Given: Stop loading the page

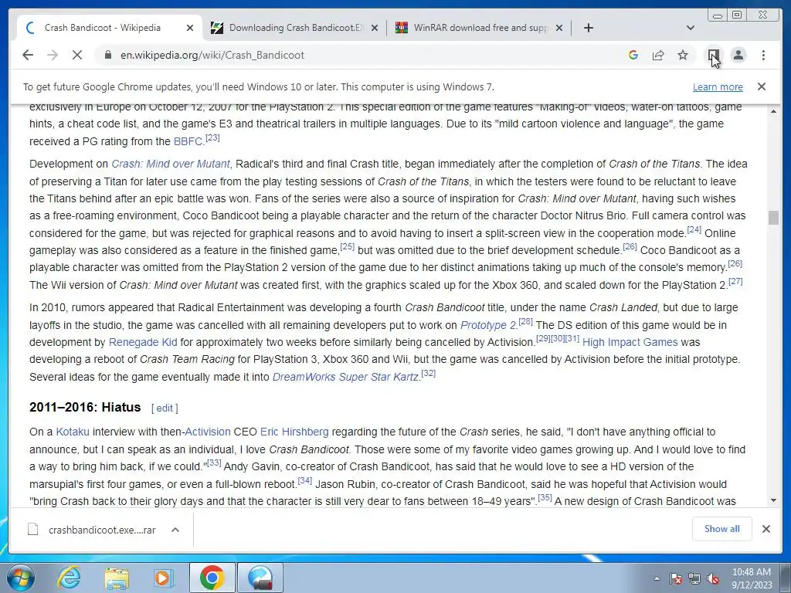Looking at the screenshot, I should click(x=77, y=55).
